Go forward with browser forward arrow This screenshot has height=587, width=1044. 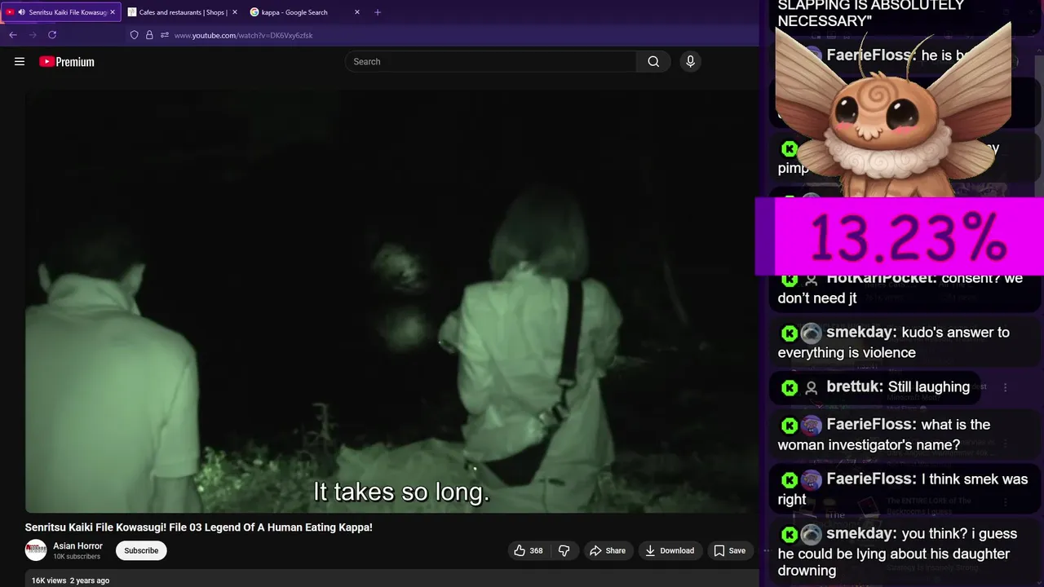[x=33, y=35]
